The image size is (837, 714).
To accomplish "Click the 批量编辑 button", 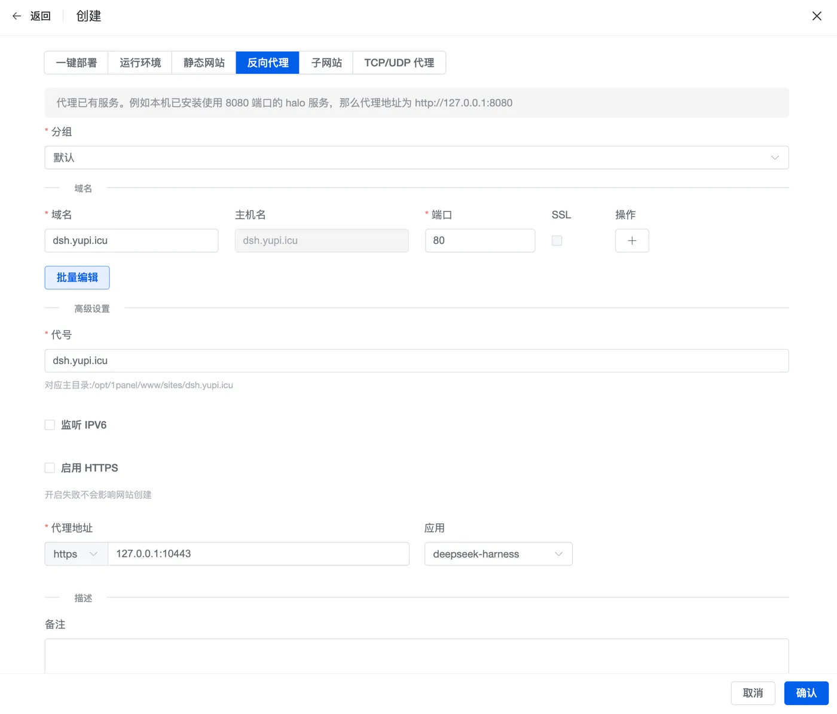I will click(x=77, y=278).
